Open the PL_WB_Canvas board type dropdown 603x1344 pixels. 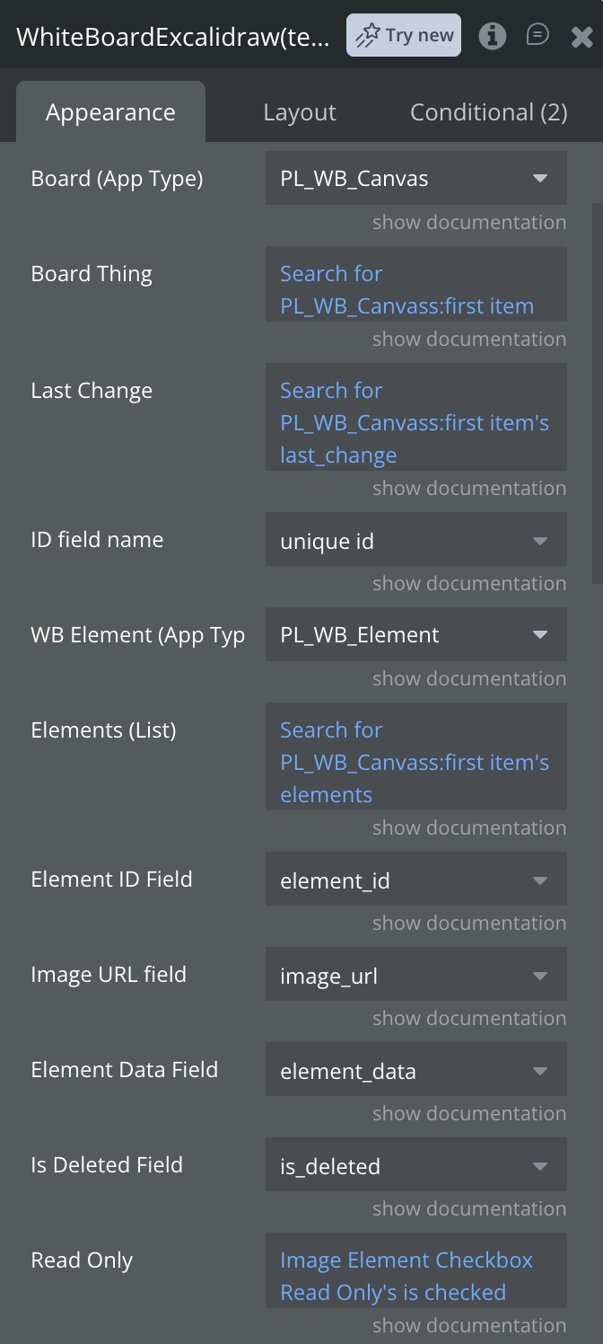tap(416, 178)
